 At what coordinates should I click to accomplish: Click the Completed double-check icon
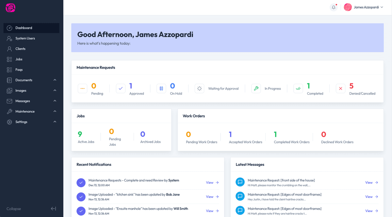pos(298,88)
